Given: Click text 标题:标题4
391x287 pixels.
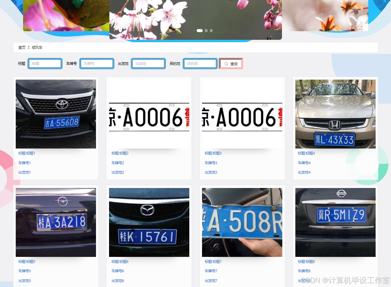Looking at the screenshot, I should (306, 153).
